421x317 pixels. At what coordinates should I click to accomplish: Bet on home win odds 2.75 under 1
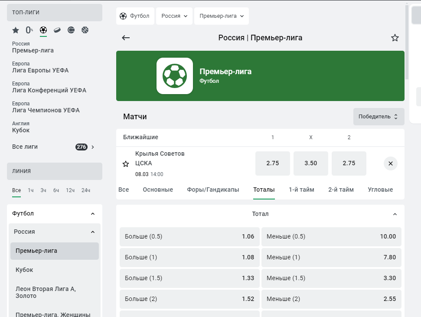pyautogui.click(x=273, y=163)
